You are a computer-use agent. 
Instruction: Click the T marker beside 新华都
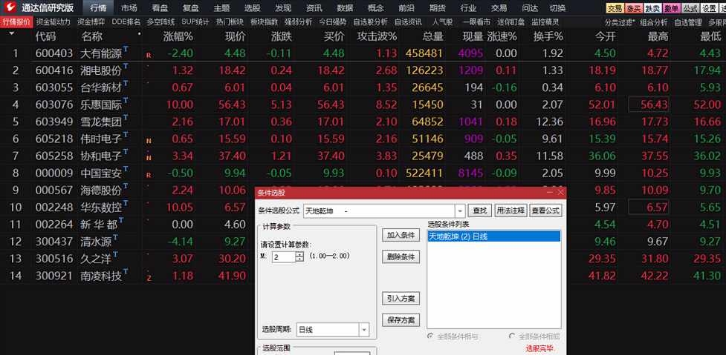coord(121,220)
